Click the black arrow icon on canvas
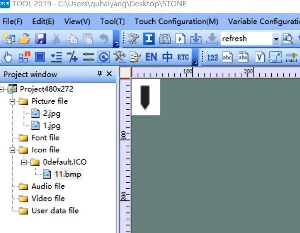This screenshot has height=233, width=300. click(145, 97)
